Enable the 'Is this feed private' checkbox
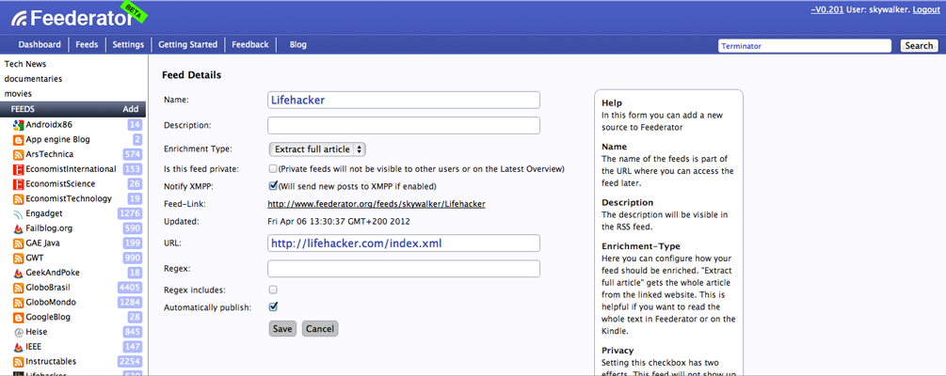This screenshot has height=376, width=946. point(273,168)
